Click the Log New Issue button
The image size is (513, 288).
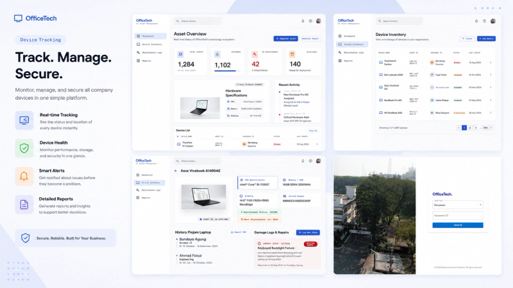[x=308, y=232]
